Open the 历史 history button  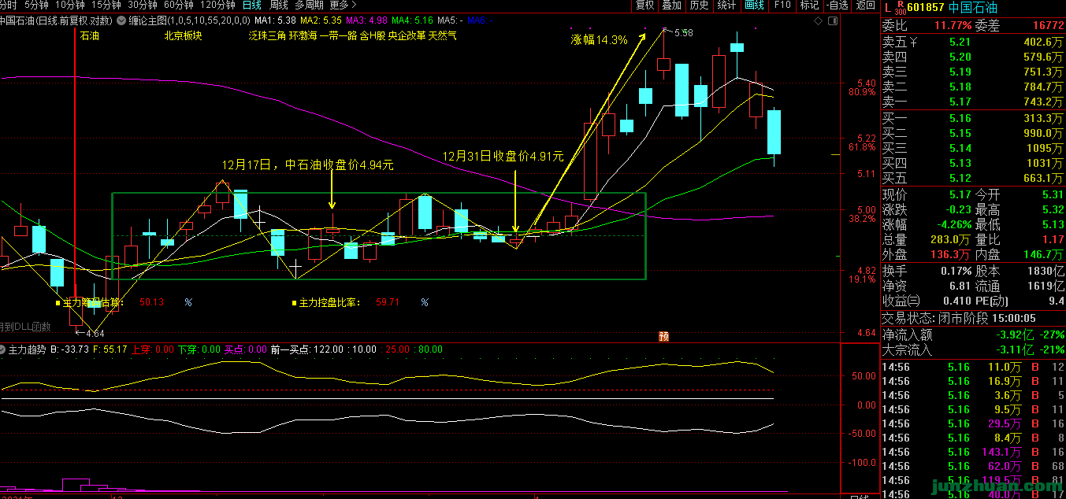699,5
